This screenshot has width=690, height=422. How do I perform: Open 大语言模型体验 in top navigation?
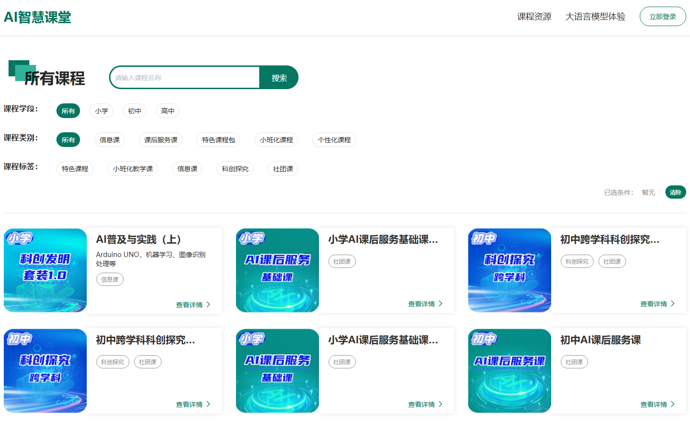(595, 17)
